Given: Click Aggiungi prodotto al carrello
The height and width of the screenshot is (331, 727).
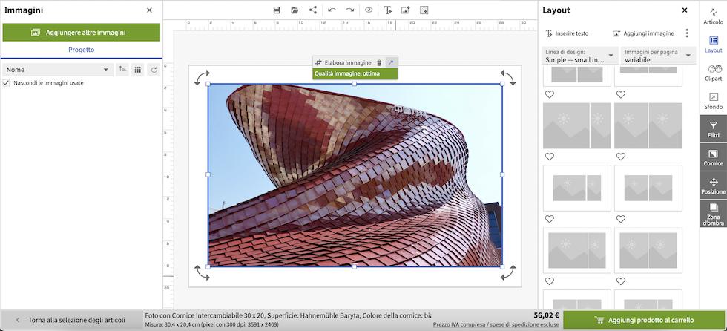Looking at the screenshot, I should (644, 321).
